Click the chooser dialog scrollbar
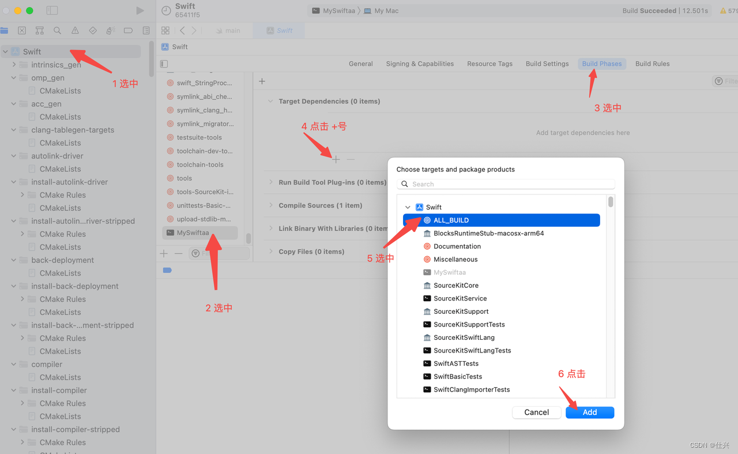This screenshot has width=738, height=454. [611, 202]
